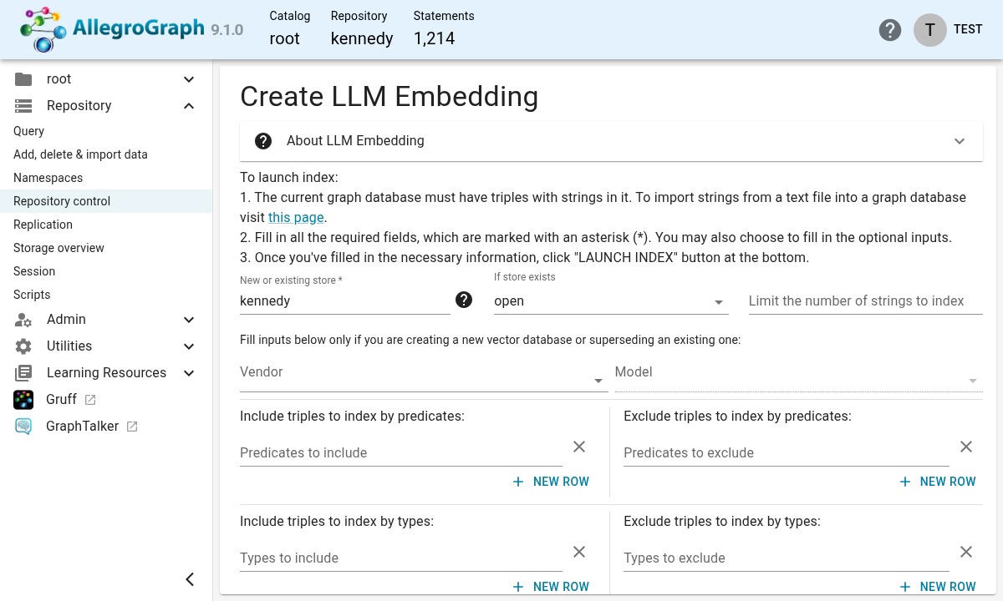1003x601 pixels.
Task: Select Repository control in sidebar
Action: tap(106, 201)
